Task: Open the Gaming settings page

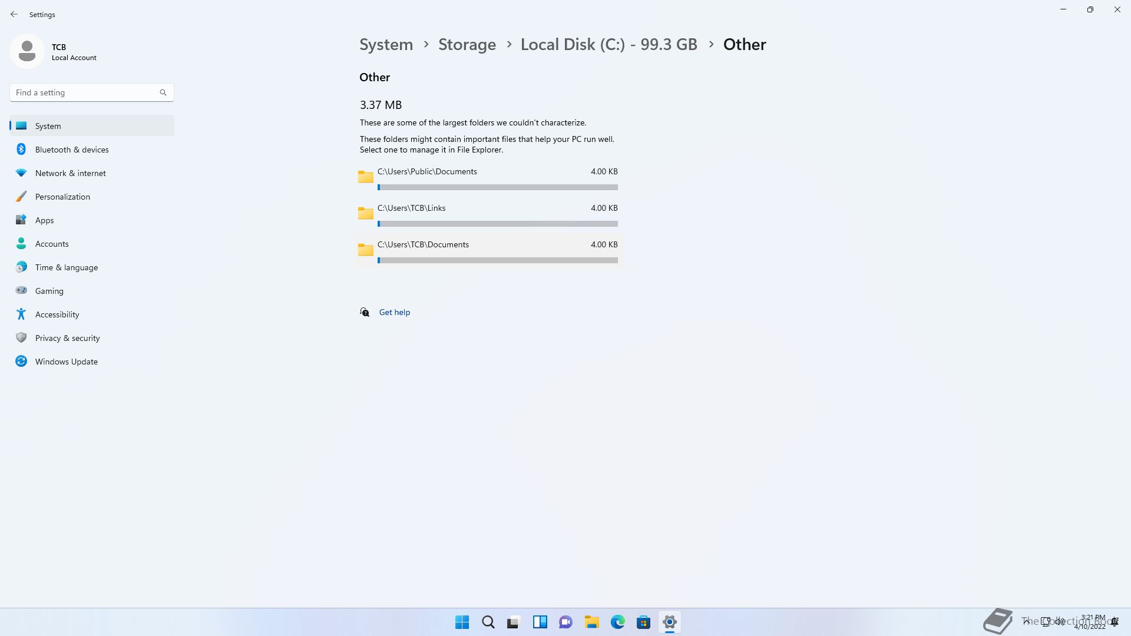Action: [49, 291]
